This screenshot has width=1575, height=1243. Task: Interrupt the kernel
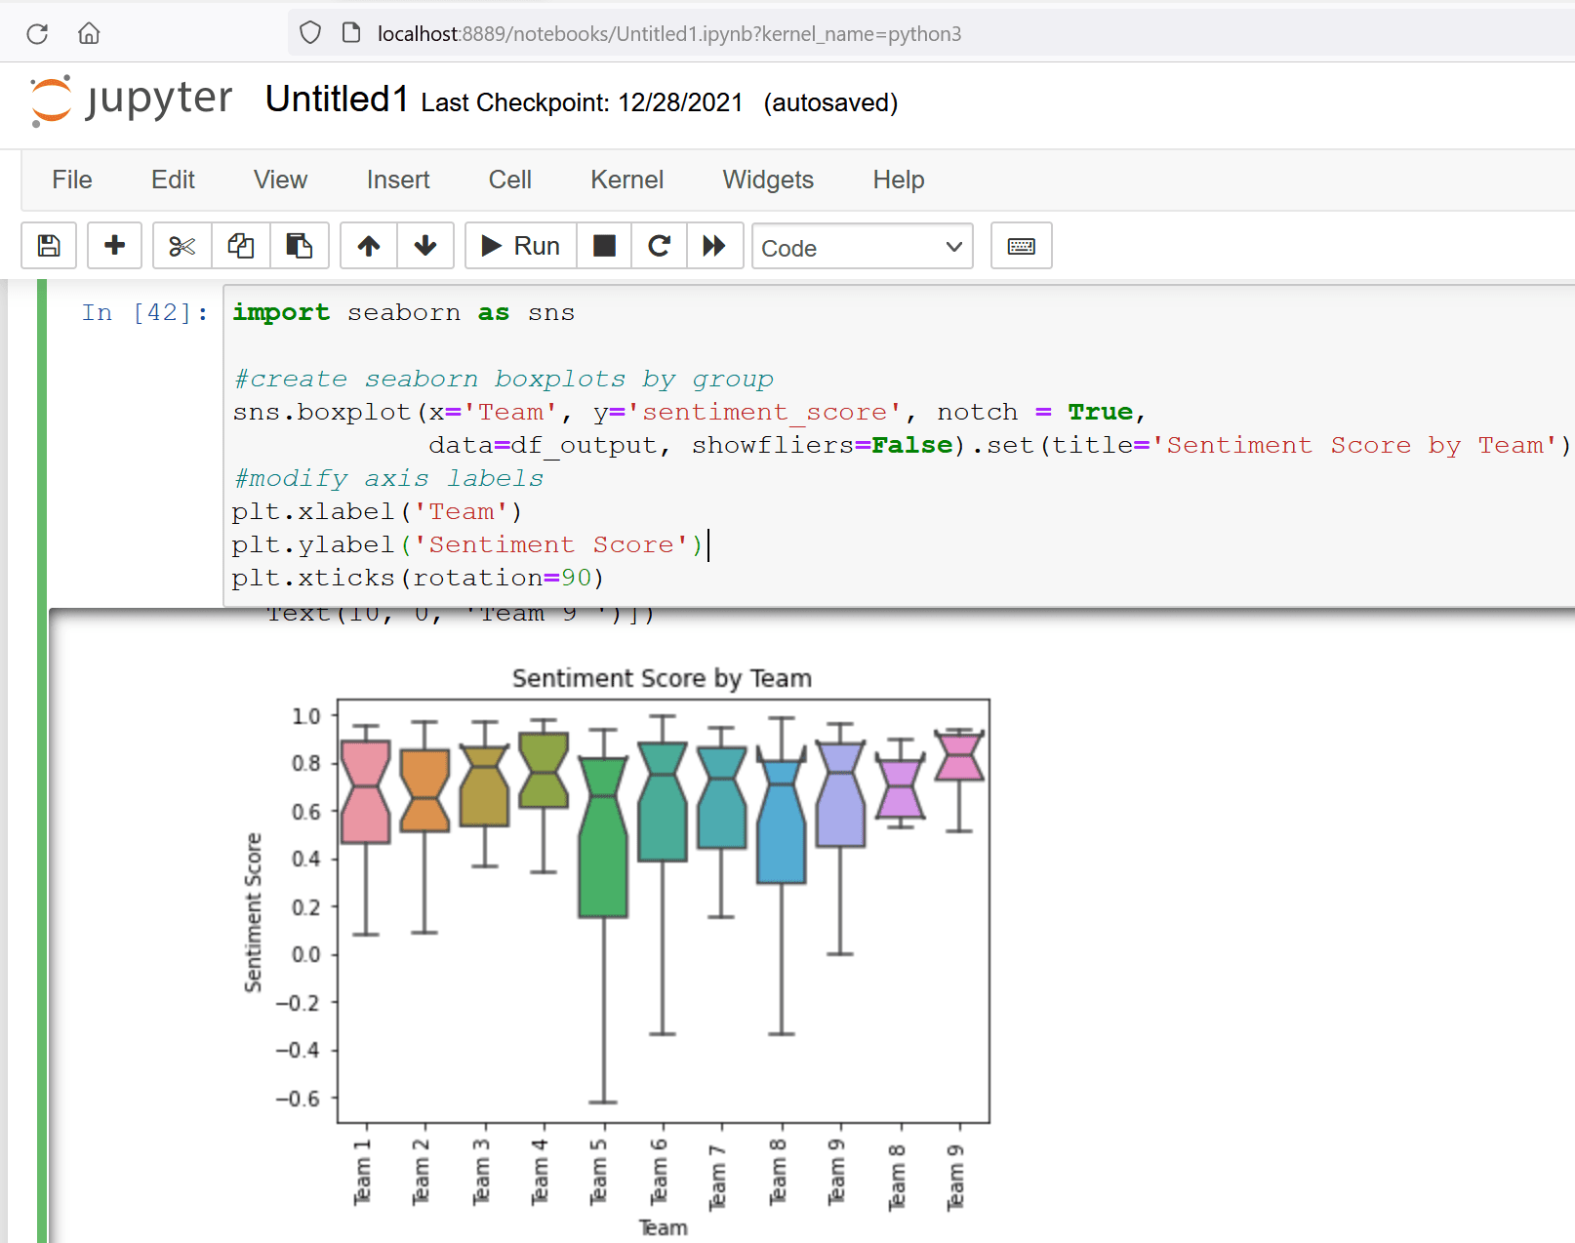(x=604, y=246)
